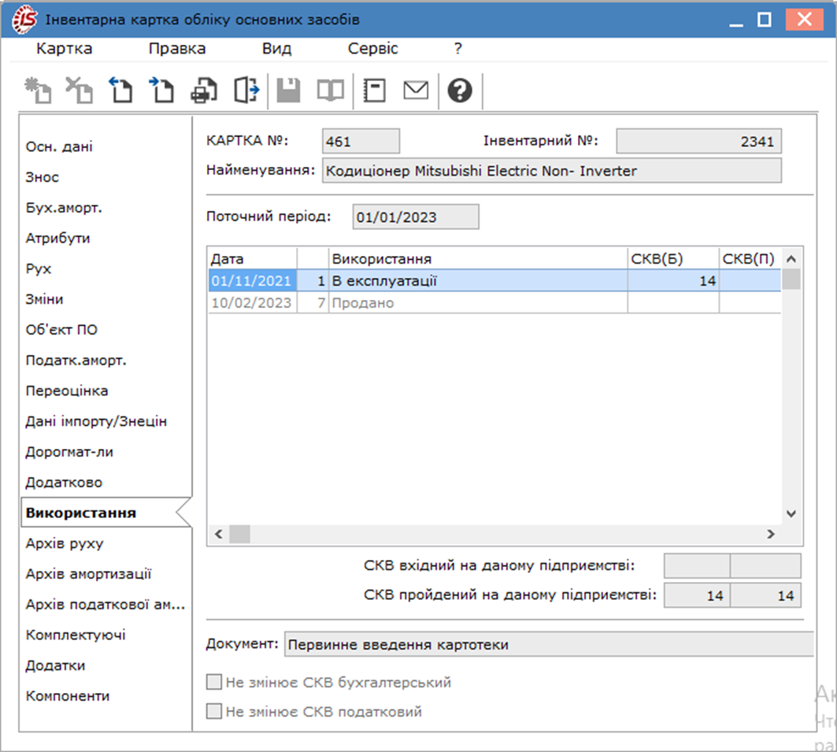Click the Використання column header
This screenshot has height=752, width=837.
tap(478, 259)
